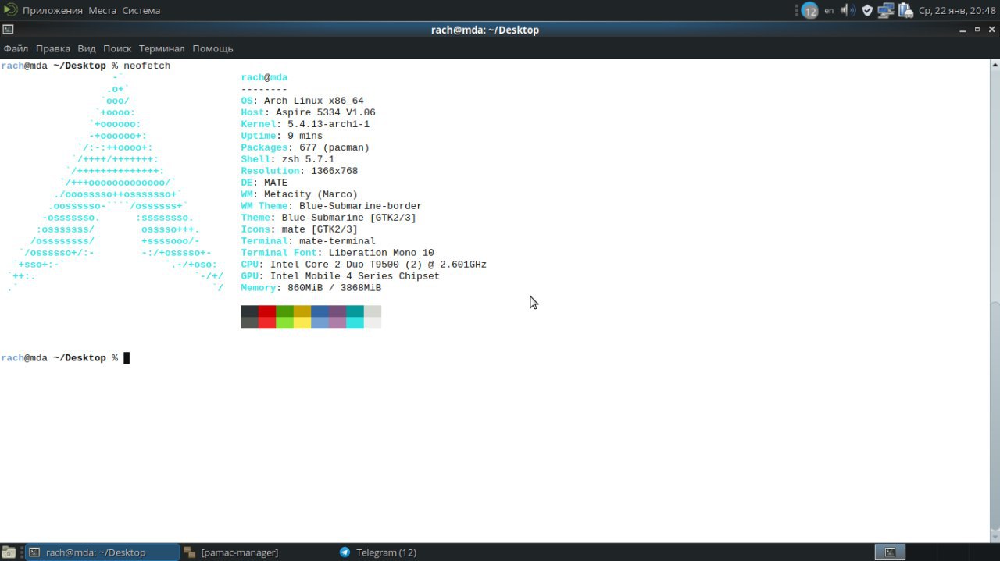The height and width of the screenshot is (561, 1000).
Task: Open the Правка menu
Action: (53, 48)
